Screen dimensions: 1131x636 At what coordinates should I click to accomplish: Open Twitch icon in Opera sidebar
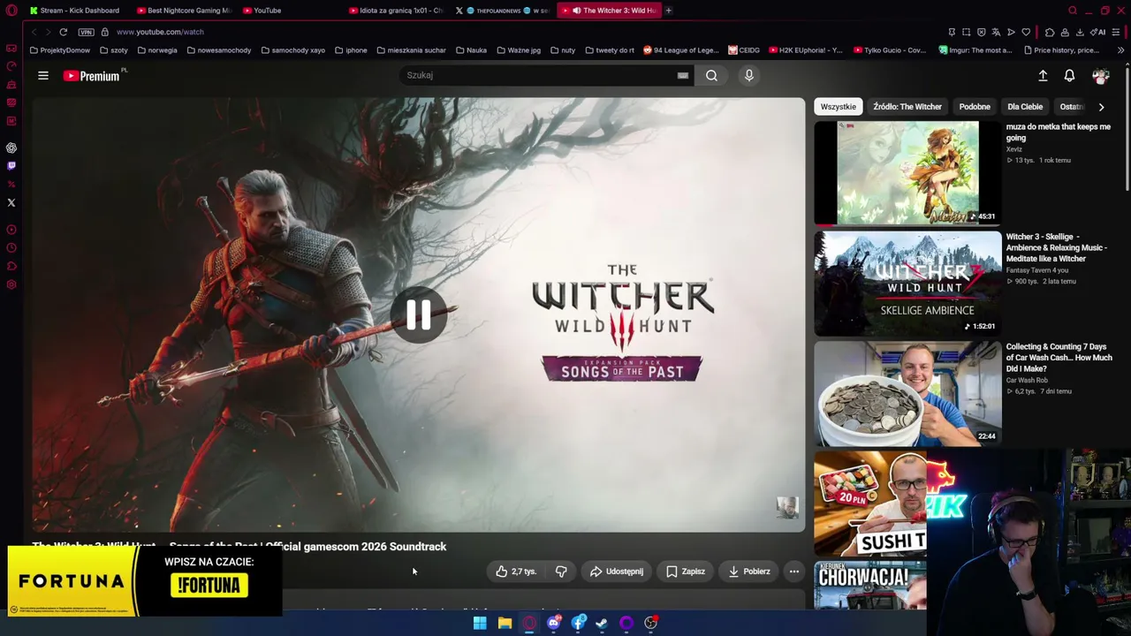(x=11, y=166)
